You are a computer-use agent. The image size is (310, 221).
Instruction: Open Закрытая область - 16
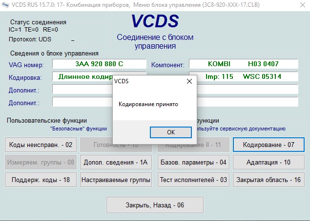pyautogui.click(x=269, y=180)
